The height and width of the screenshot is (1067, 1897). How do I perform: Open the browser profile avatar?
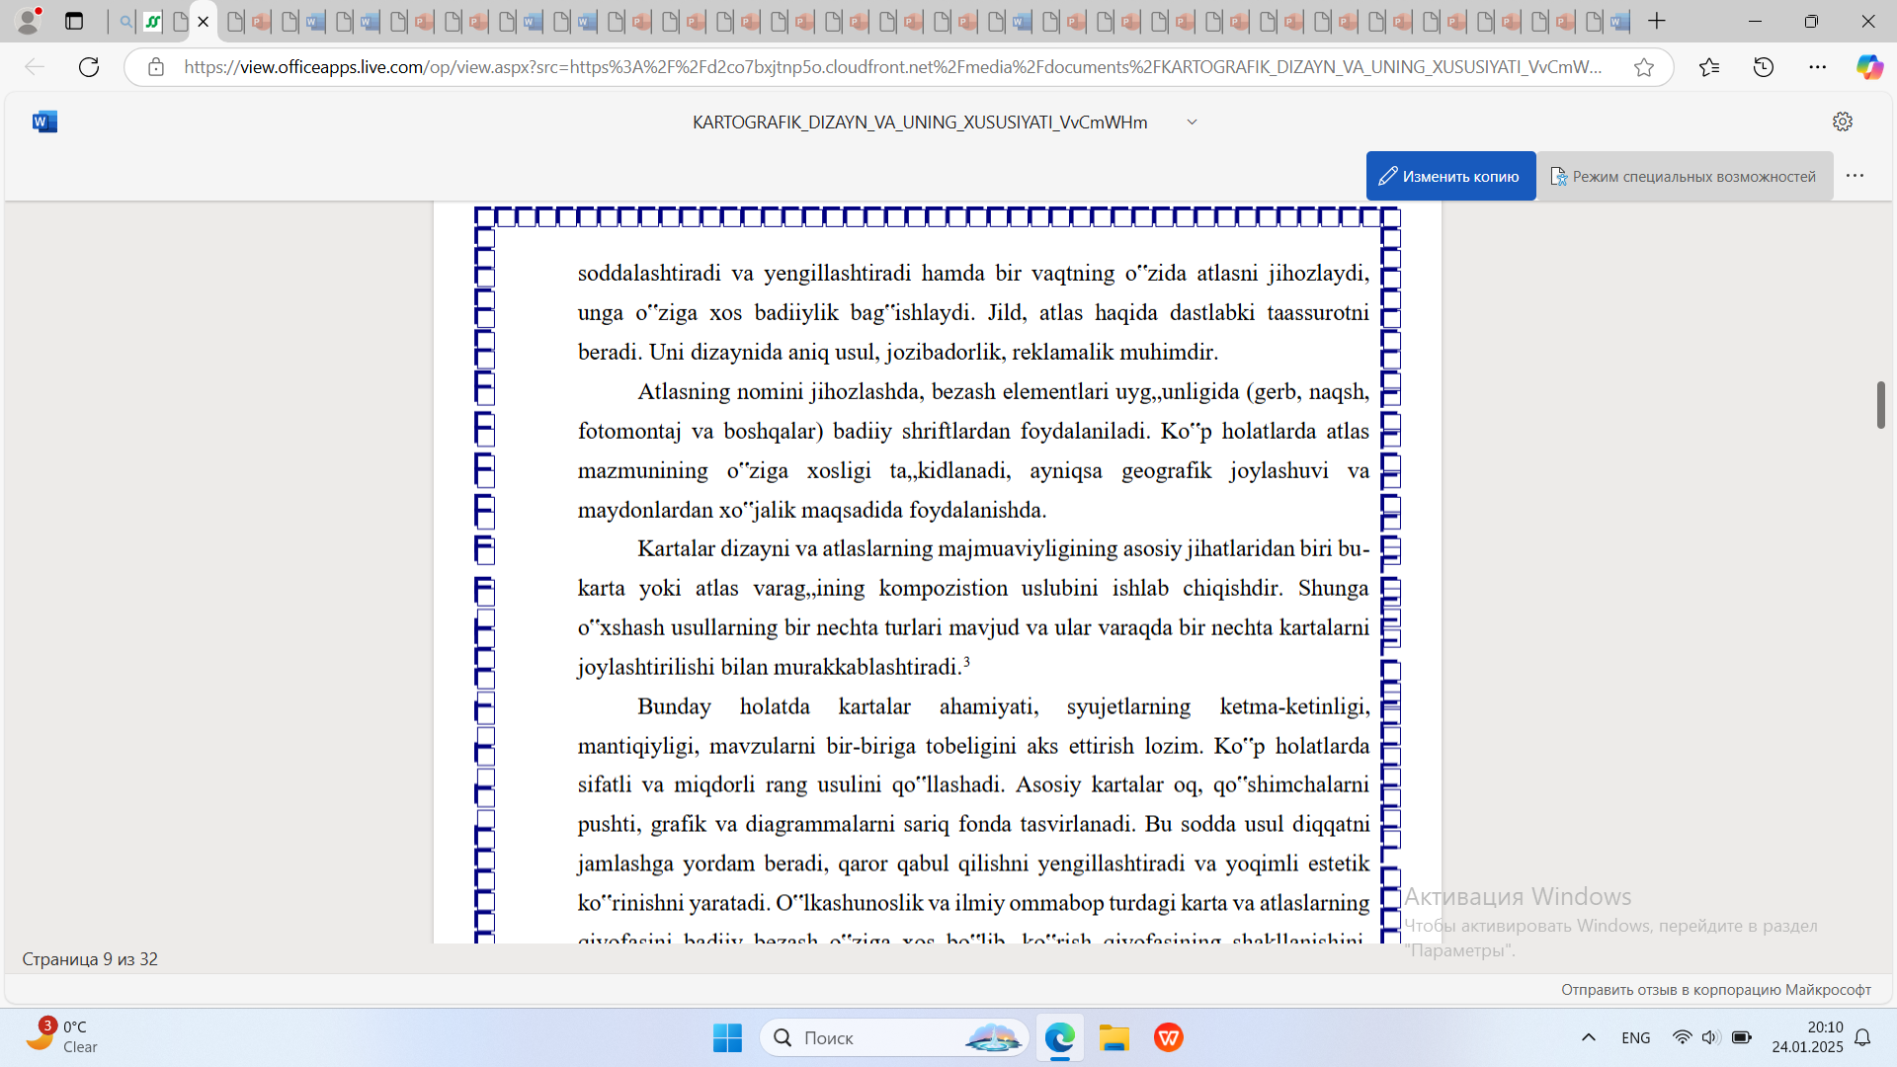click(x=29, y=21)
